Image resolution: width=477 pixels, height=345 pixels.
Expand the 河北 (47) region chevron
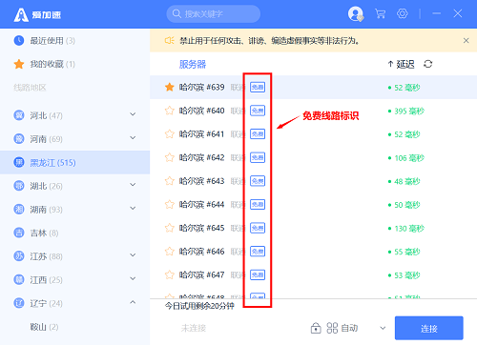click(133, 114)
